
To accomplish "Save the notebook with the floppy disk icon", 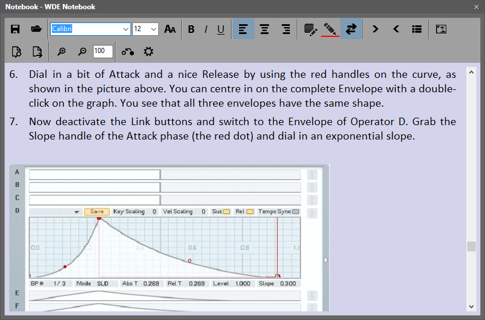I will pyautogui.click(x=15, y=29).
